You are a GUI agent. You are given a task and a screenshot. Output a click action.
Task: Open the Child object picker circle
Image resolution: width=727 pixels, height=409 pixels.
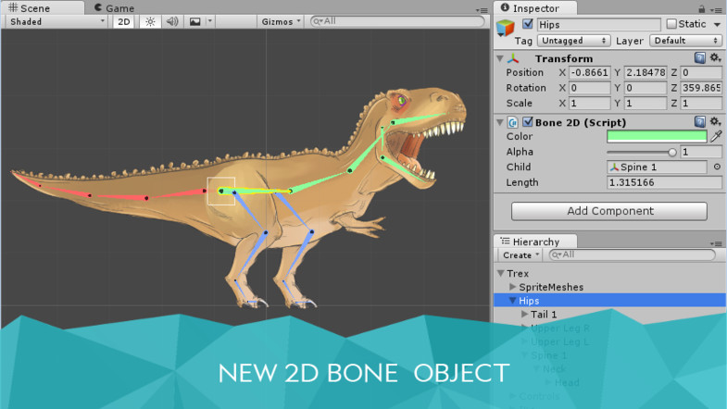point(717,167)
